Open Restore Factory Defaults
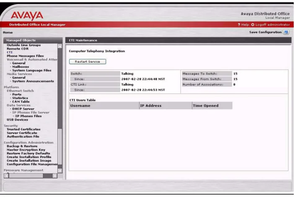 coord(28,153)
